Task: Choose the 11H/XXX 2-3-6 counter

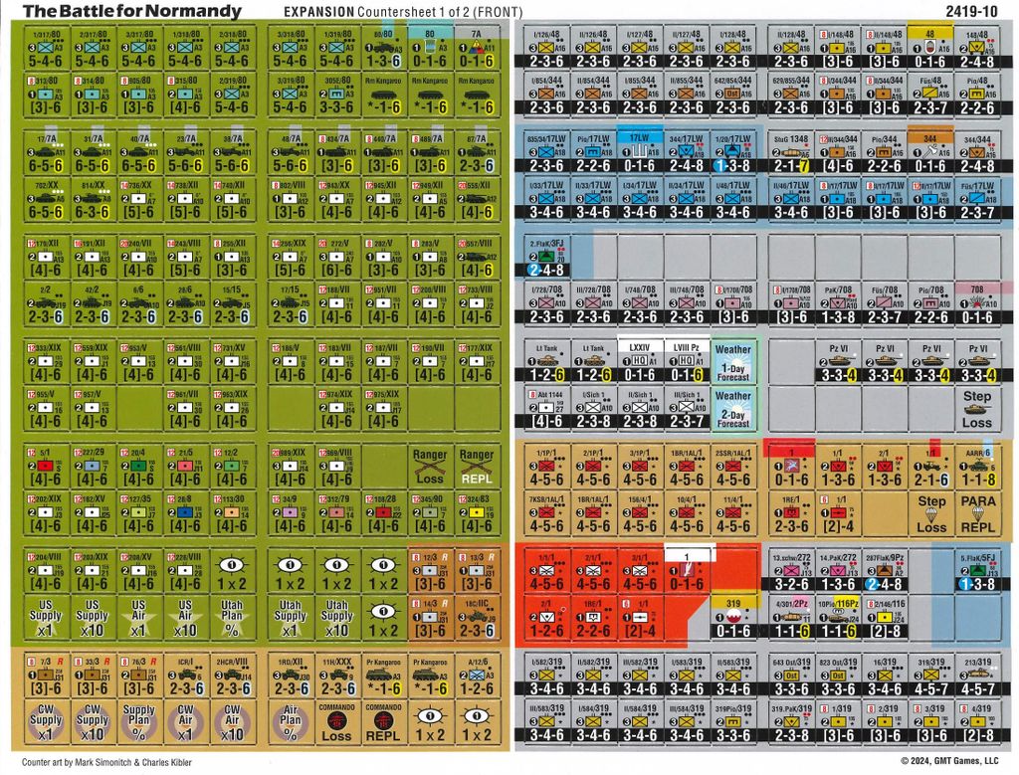Action: [336, 676]
